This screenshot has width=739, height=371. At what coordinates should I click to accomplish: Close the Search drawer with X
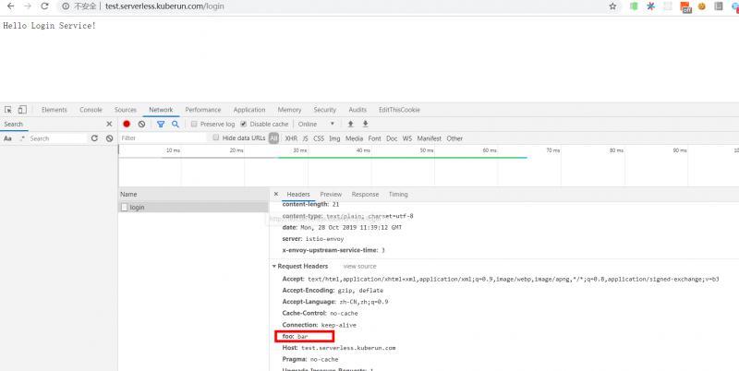[109, 124]
